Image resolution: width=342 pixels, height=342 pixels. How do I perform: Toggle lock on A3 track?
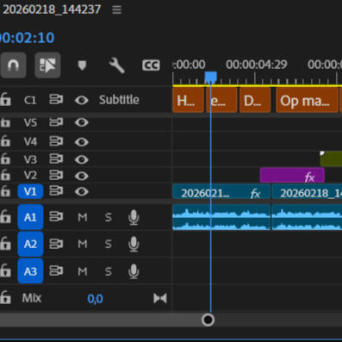(5, 270)
